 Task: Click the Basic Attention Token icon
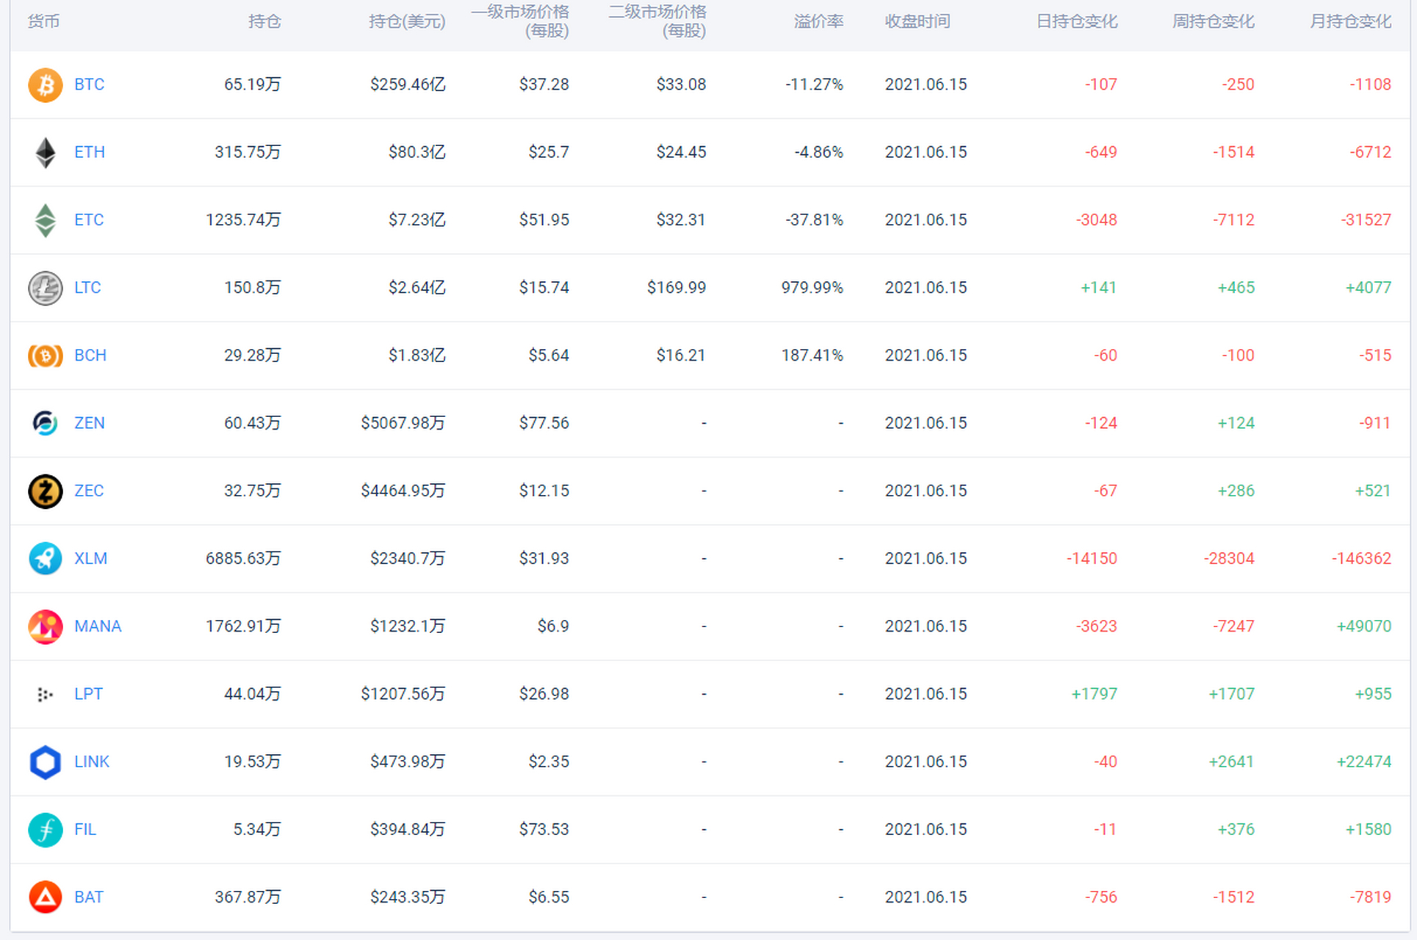45,897
